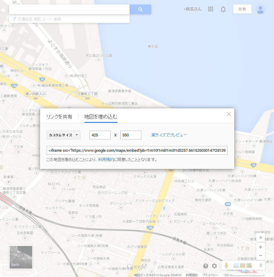Click the 共有 button
The height and width of the screenshot is (277, 274).
tap(242, 9)
